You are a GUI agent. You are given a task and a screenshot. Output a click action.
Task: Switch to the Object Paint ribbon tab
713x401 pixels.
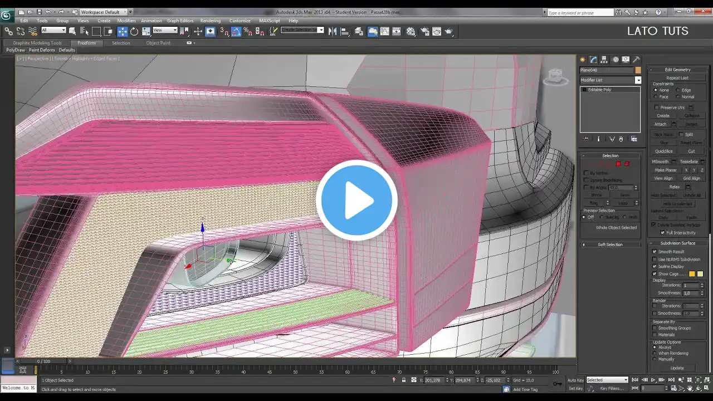(158, 43)
